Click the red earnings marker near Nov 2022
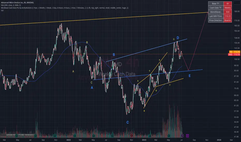This screenshot has width=241, height=142. click(x=132, y=136)
